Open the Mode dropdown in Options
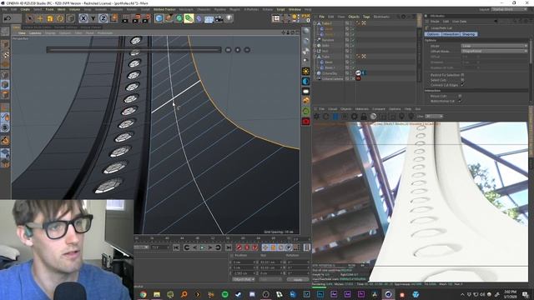This screenshot has width=534, height=300. (494, 46)
